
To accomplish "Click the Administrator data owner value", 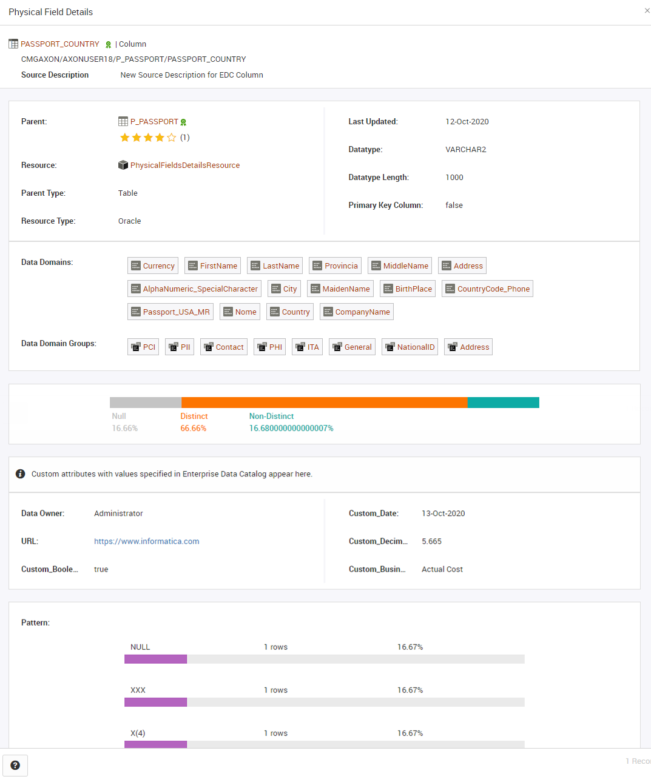I will tap(118, 513).
